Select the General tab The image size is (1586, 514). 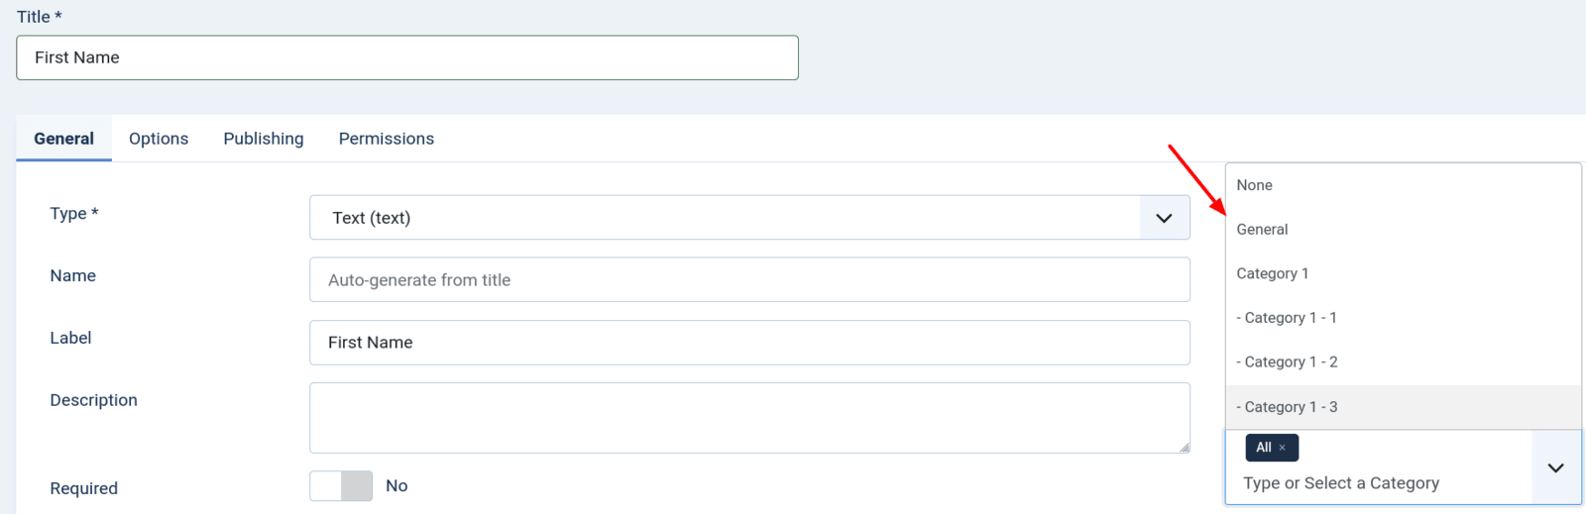(63, 139)
